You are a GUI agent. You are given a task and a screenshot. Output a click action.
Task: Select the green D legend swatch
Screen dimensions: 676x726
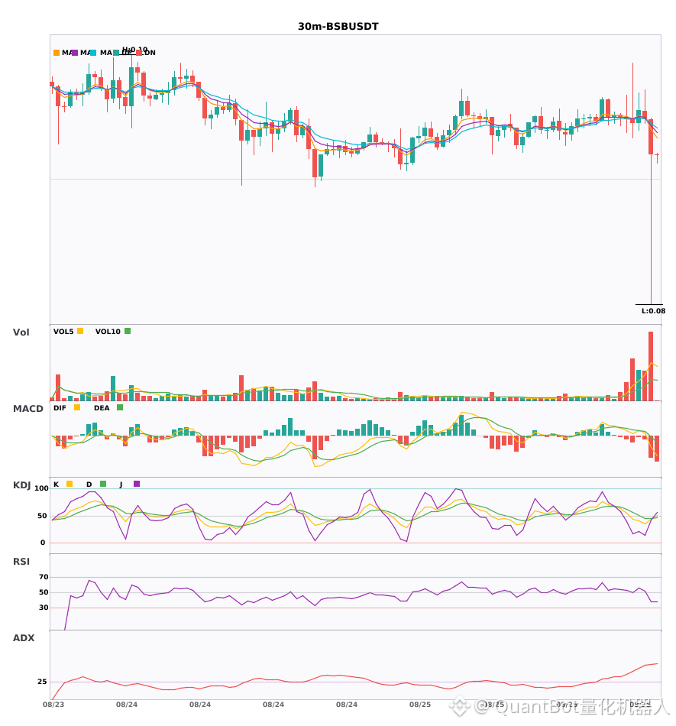(103, 484)
